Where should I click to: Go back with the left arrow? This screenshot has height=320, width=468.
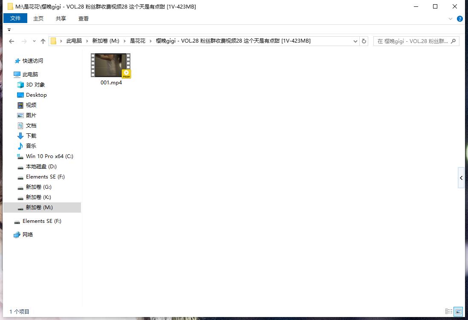click(12, 41)
